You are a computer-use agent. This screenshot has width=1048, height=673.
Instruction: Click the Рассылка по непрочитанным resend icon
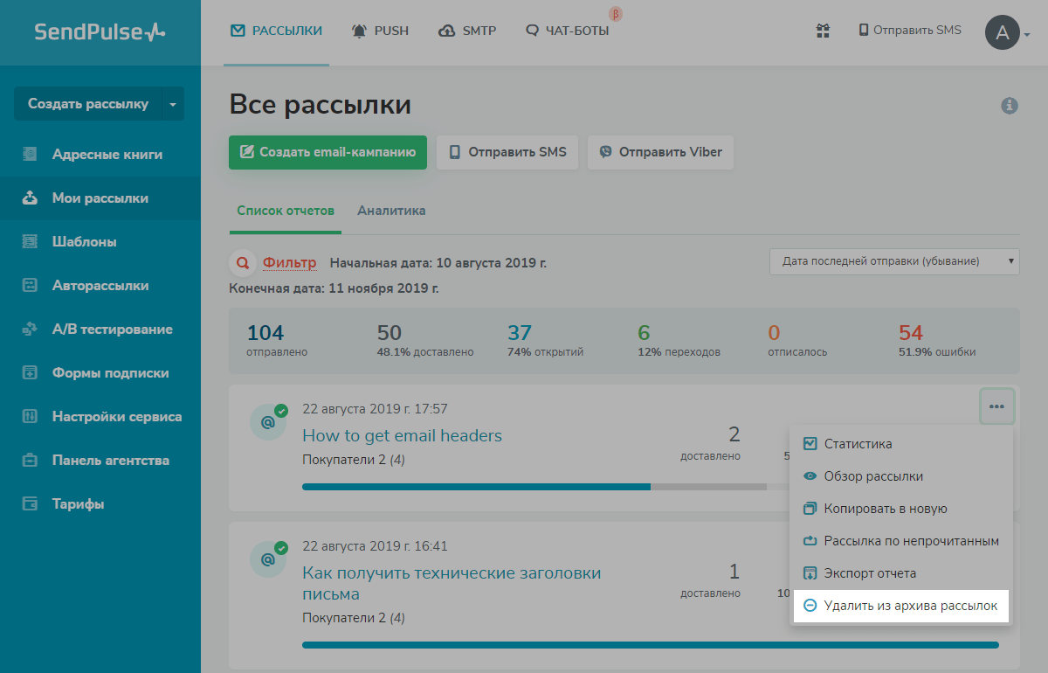[810, 541]
